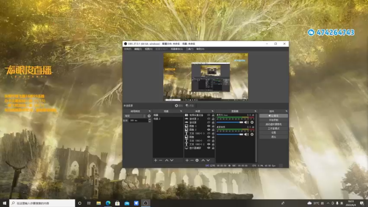Screen dimensions: 368x207
Task: Toggle visibility of the 游戏源 2 source
Action: click(209, 119)
